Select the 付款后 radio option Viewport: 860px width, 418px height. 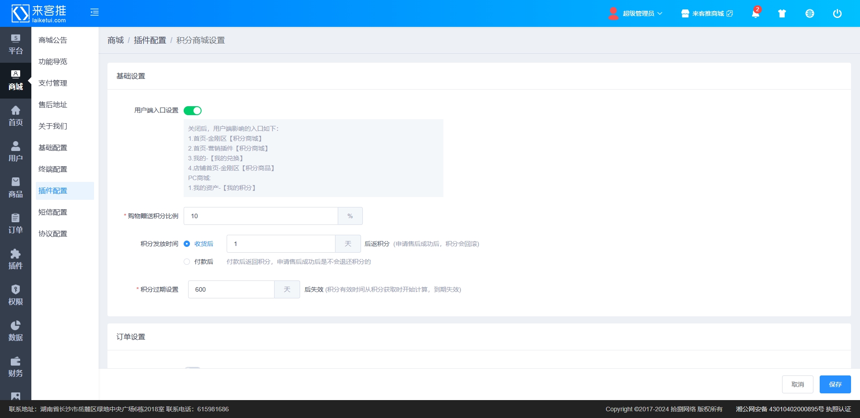tap(187, 262)
